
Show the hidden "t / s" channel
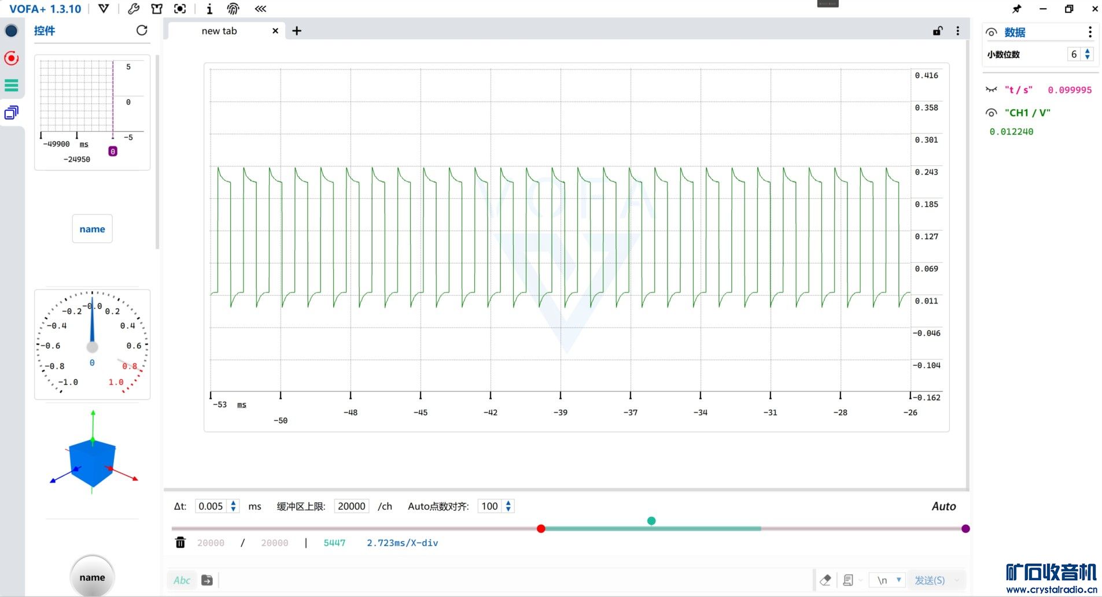coord(992,90)
